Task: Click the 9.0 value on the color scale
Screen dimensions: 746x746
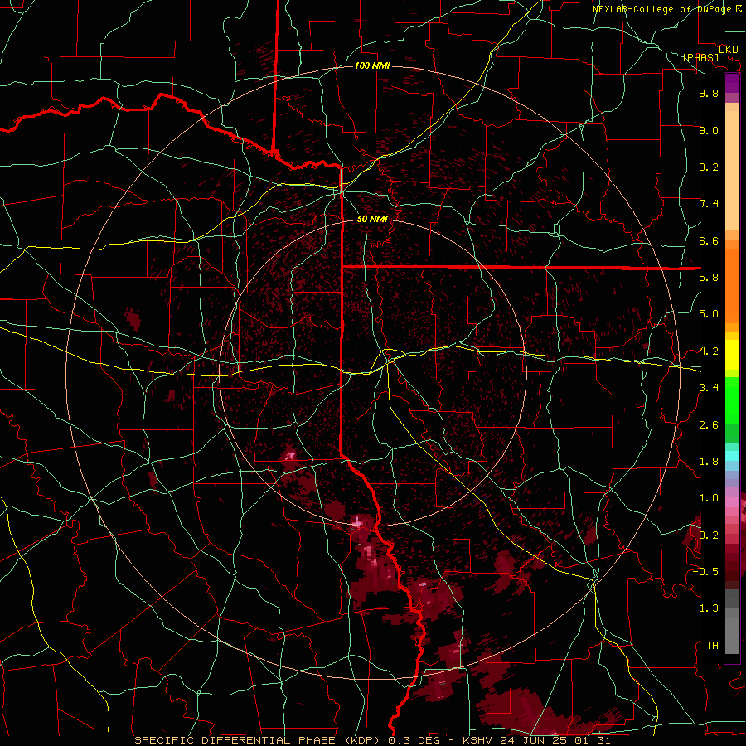Action: pos(709,130)
